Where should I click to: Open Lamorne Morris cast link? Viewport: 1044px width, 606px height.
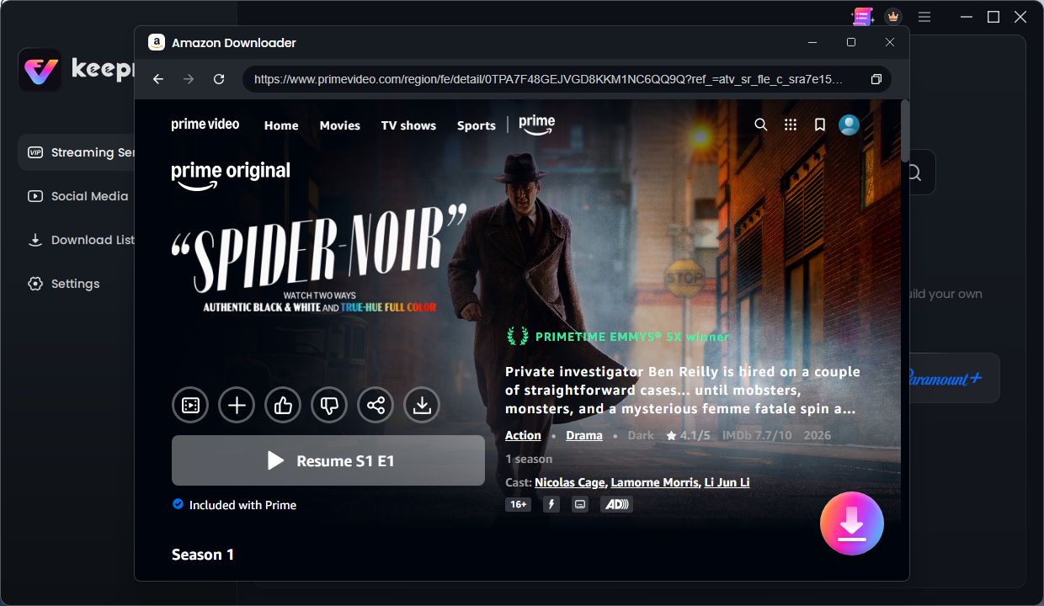(655, 482)
